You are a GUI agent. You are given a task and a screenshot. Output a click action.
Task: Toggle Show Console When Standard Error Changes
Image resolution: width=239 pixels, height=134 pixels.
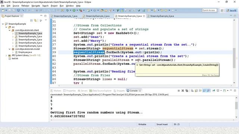[208, 91]
